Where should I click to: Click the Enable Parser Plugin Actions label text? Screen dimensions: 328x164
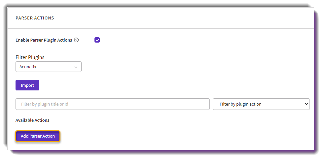coord(44,40)
